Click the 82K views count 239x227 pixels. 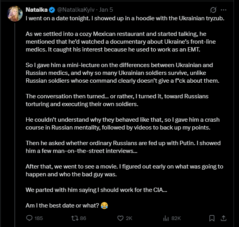pos(176,218)
